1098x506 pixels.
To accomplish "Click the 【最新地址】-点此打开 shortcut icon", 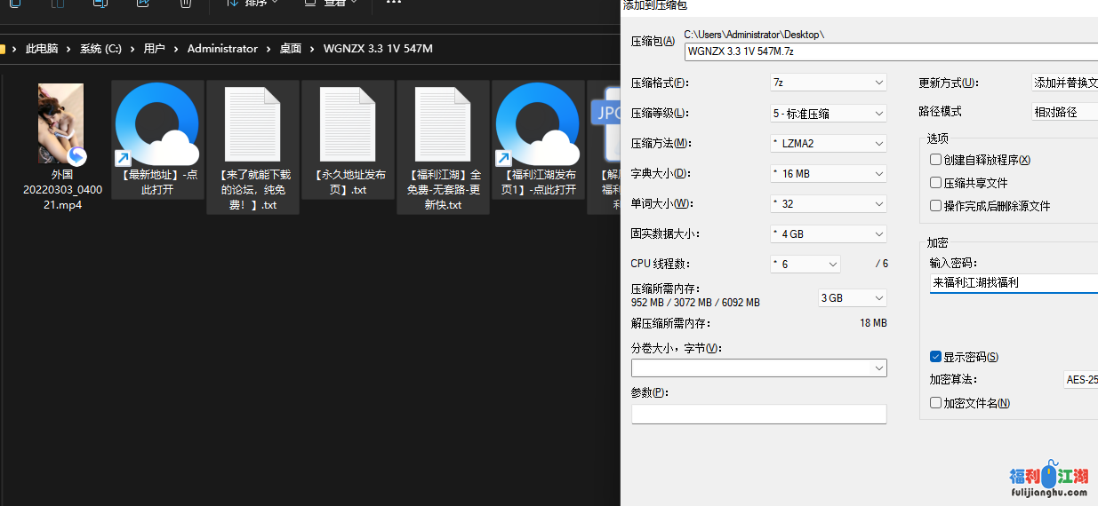I will click(157, 124).
